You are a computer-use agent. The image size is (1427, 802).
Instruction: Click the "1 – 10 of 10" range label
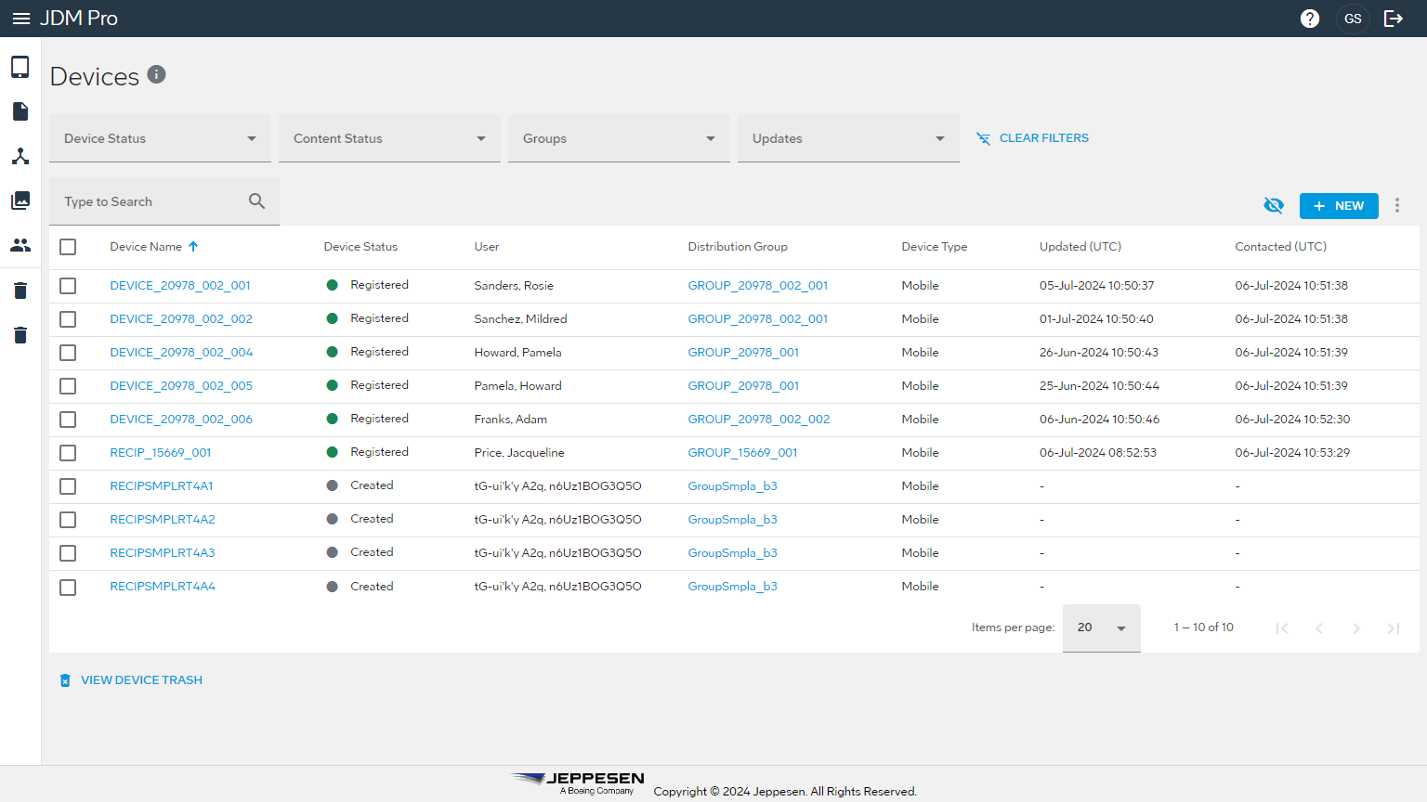point(1204,627)
